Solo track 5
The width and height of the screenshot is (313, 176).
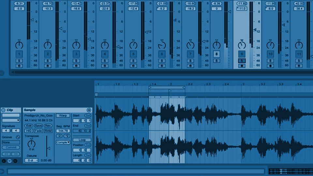pos(133,61)
